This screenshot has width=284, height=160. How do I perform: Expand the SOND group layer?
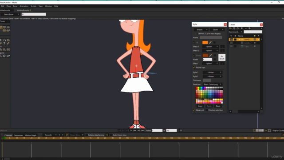coord(239,40)
